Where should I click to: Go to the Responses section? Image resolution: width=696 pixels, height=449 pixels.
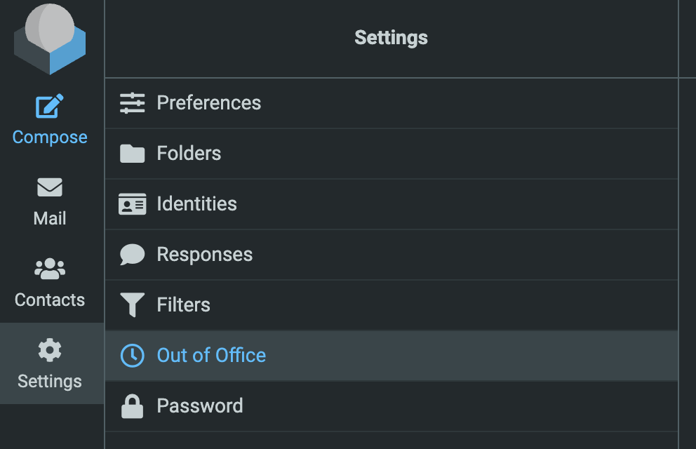[x=204, y=255]
